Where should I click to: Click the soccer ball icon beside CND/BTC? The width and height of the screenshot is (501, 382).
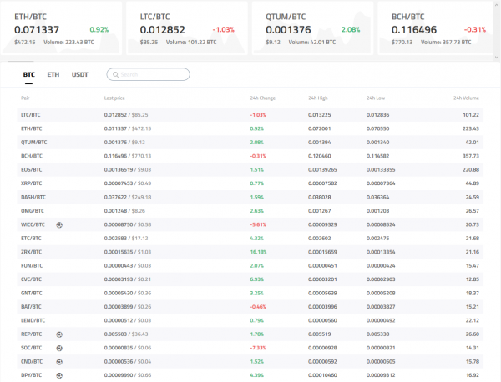tap(59, 362)
